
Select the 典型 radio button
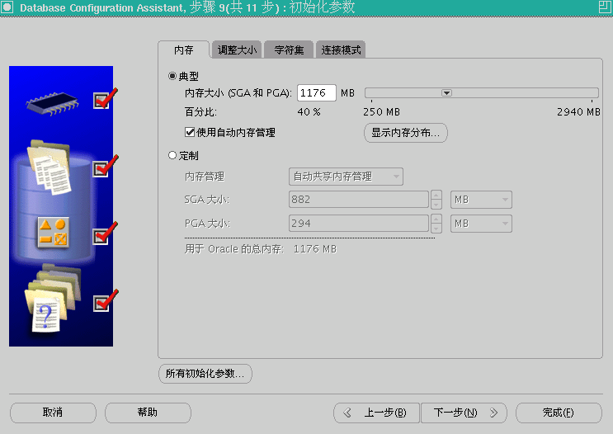[x=172, y=76]
